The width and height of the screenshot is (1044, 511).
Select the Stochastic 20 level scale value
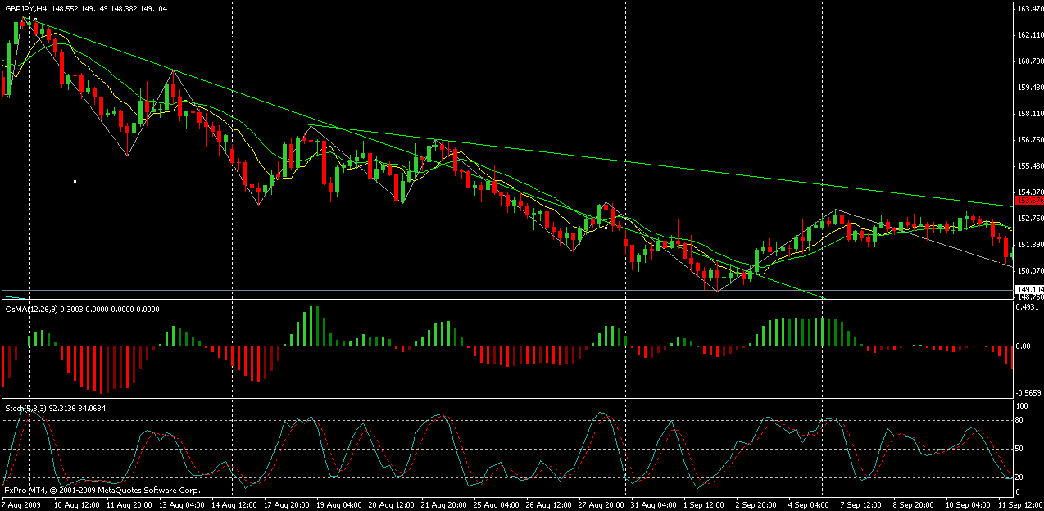[x=1021, y=477]
